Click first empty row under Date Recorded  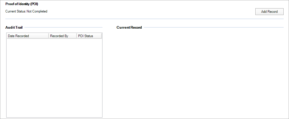[x=27, y=41]
